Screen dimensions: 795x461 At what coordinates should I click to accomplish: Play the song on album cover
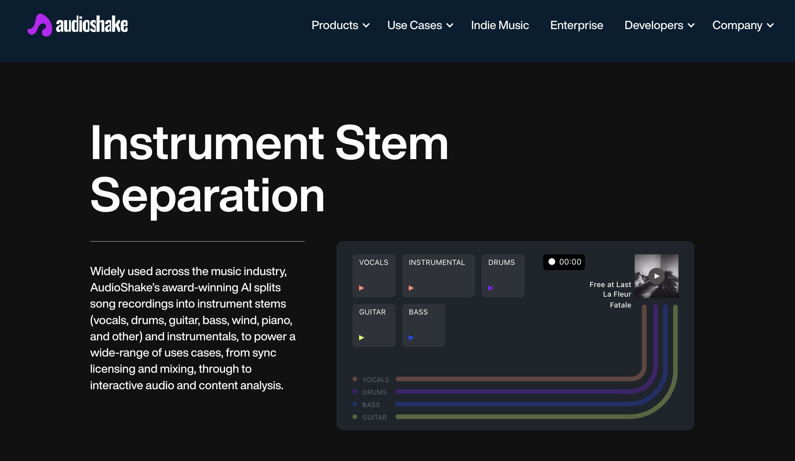point(656,276)
